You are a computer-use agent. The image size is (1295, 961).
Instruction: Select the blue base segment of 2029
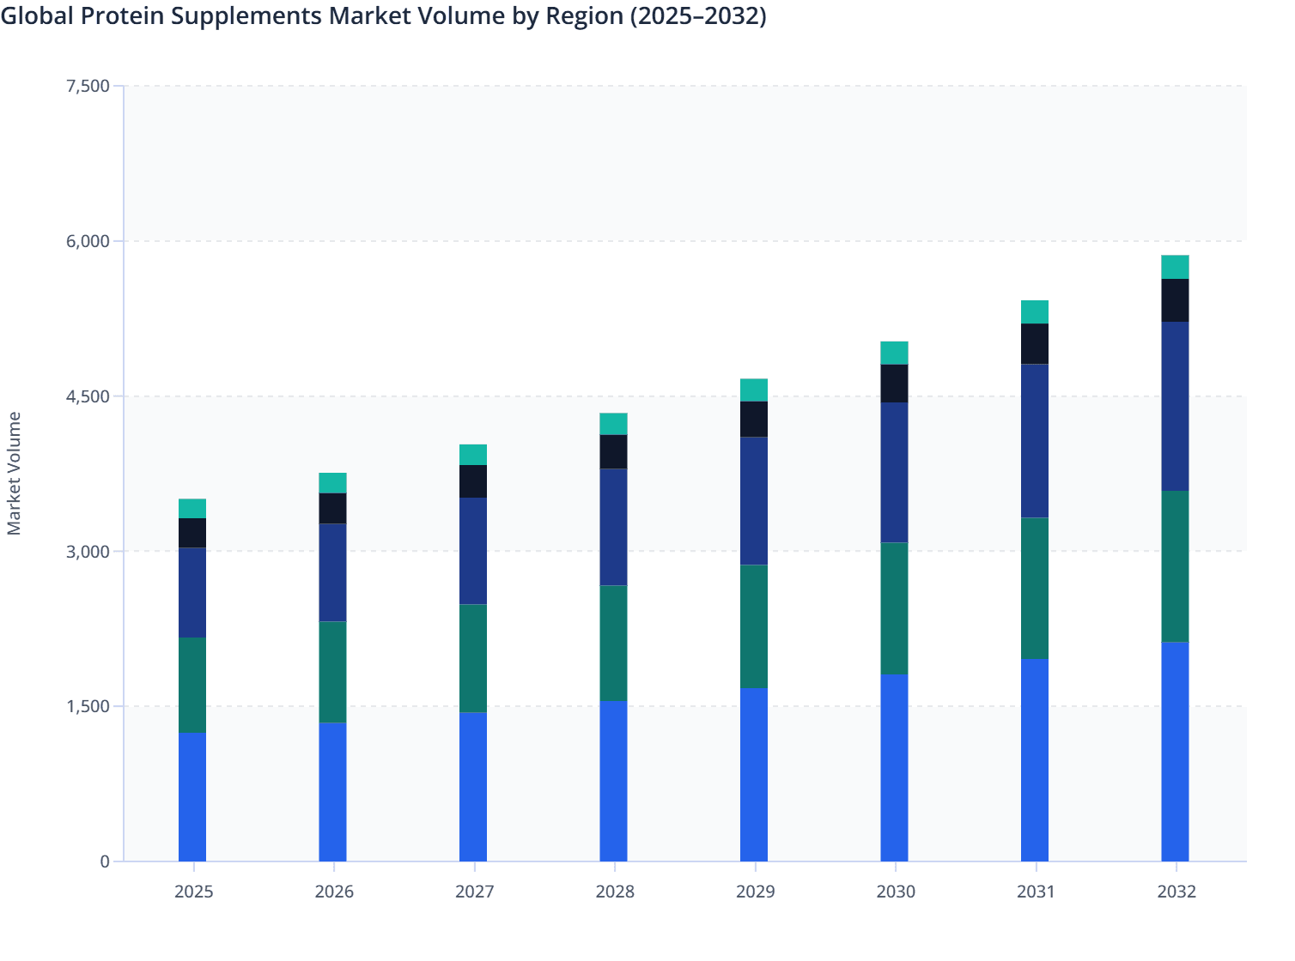(x=756, y=772)
